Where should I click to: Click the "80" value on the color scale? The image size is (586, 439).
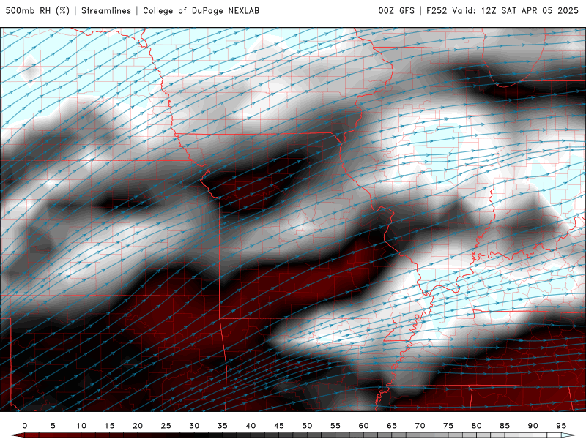point(477,426)
